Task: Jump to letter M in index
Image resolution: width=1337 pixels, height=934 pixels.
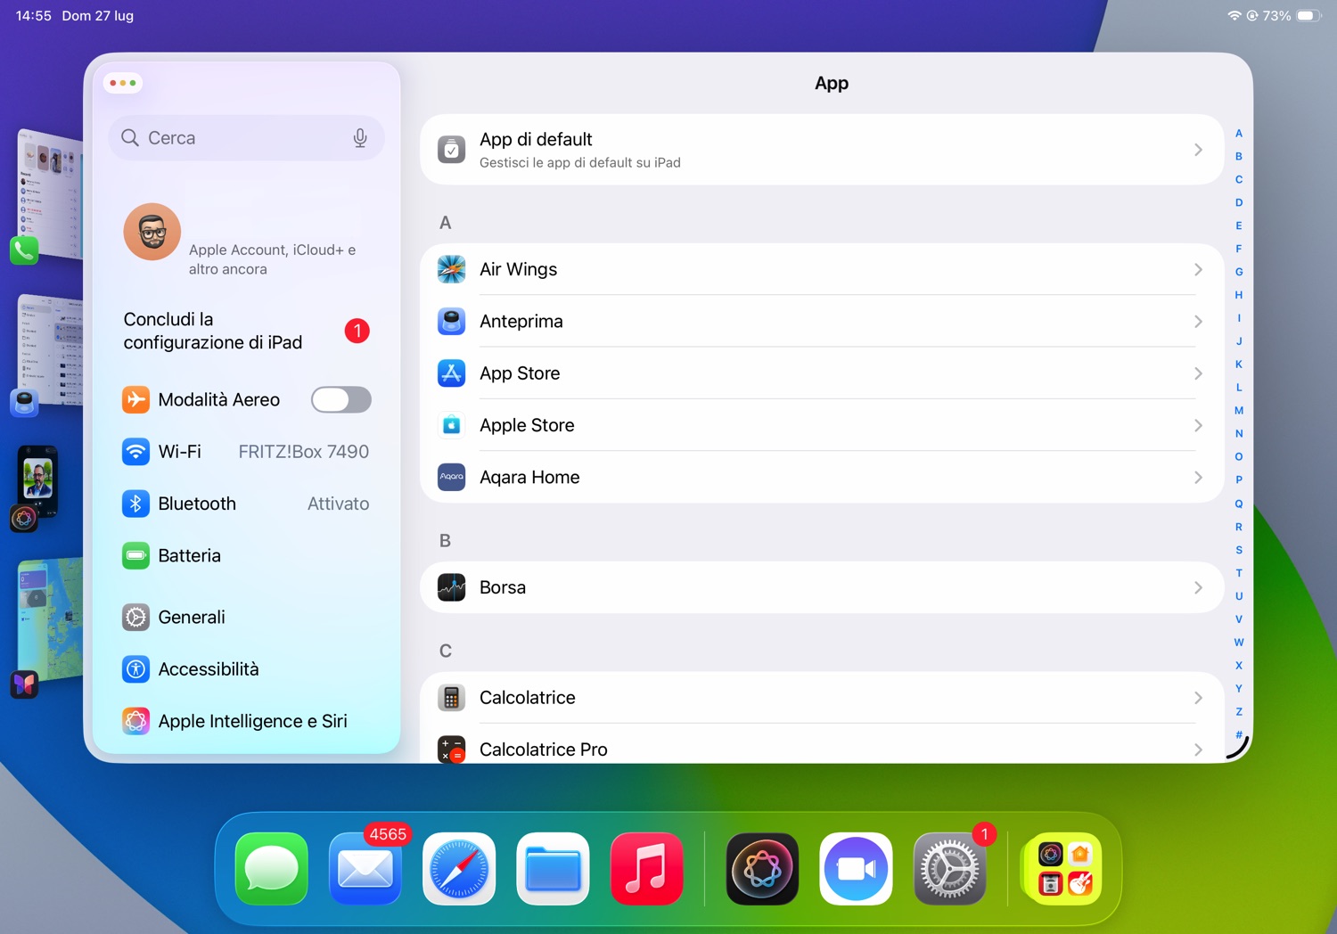Action: (1239, 411)
